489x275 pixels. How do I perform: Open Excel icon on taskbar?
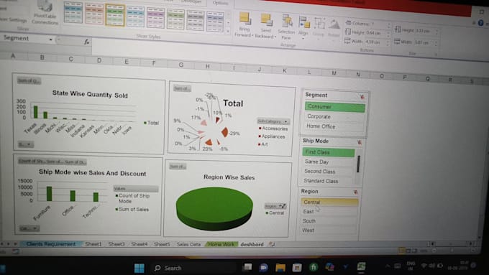[x=362, y=266]
